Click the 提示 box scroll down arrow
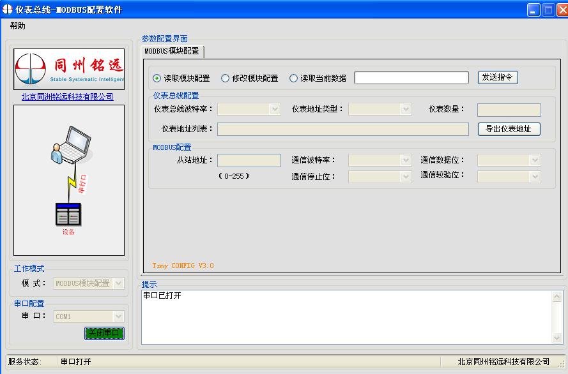The image size is (568, 374). (557, 338)
